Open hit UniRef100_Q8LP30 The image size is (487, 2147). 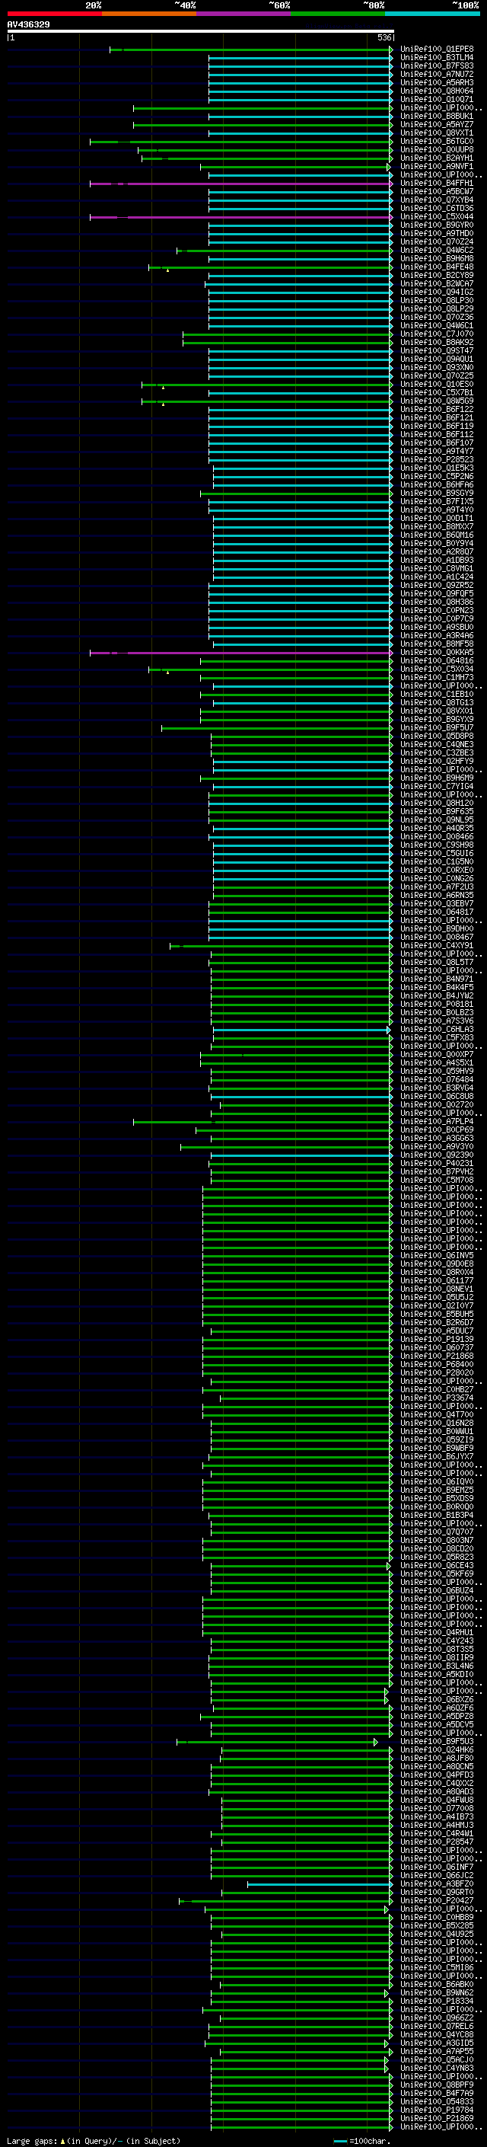coord(437,300)
